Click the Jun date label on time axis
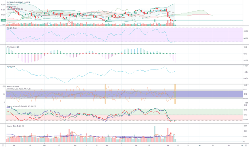 click(x=107, y=145)
